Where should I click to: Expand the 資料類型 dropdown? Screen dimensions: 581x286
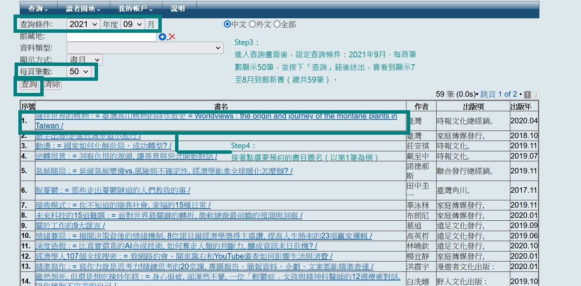(145, 48)
